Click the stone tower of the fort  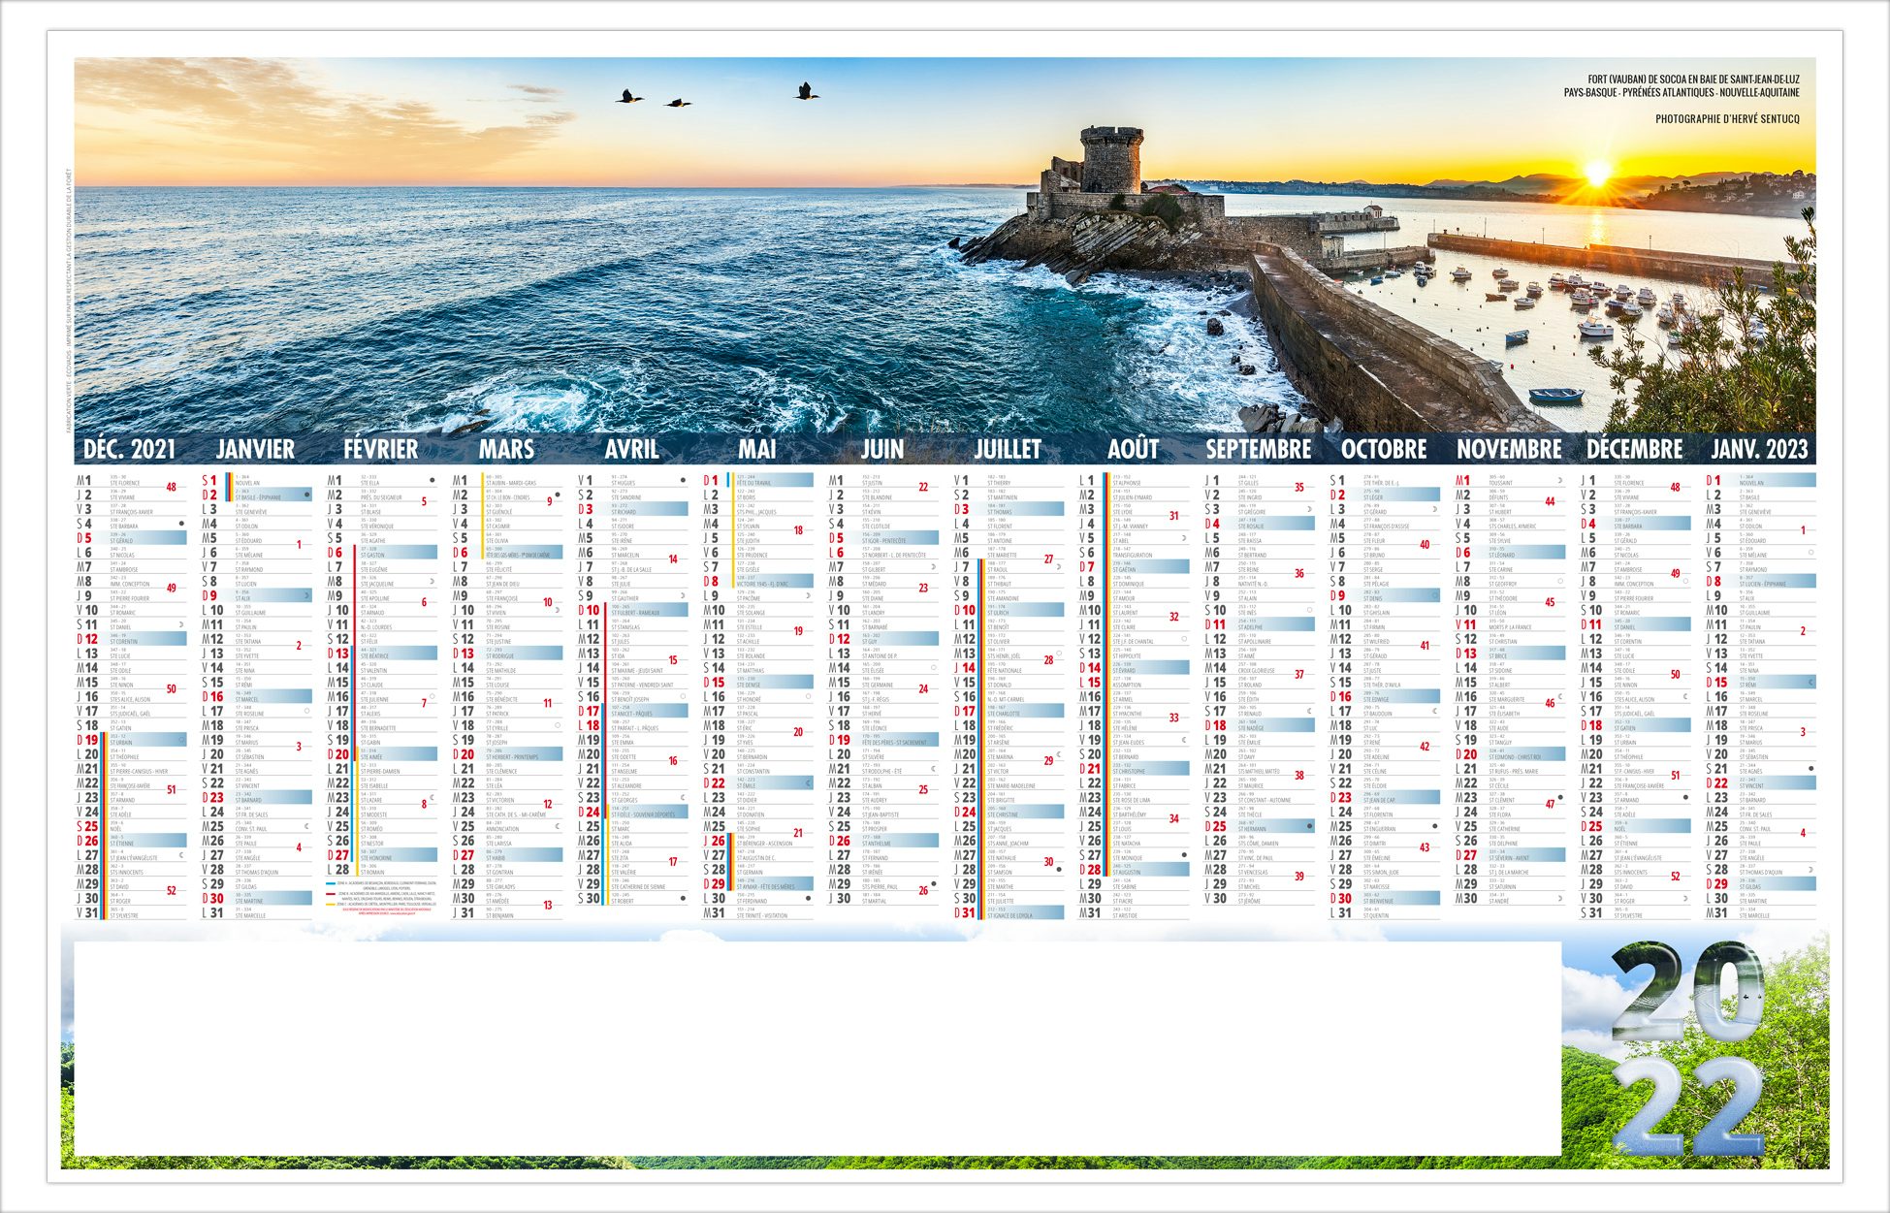[1110, 160]
